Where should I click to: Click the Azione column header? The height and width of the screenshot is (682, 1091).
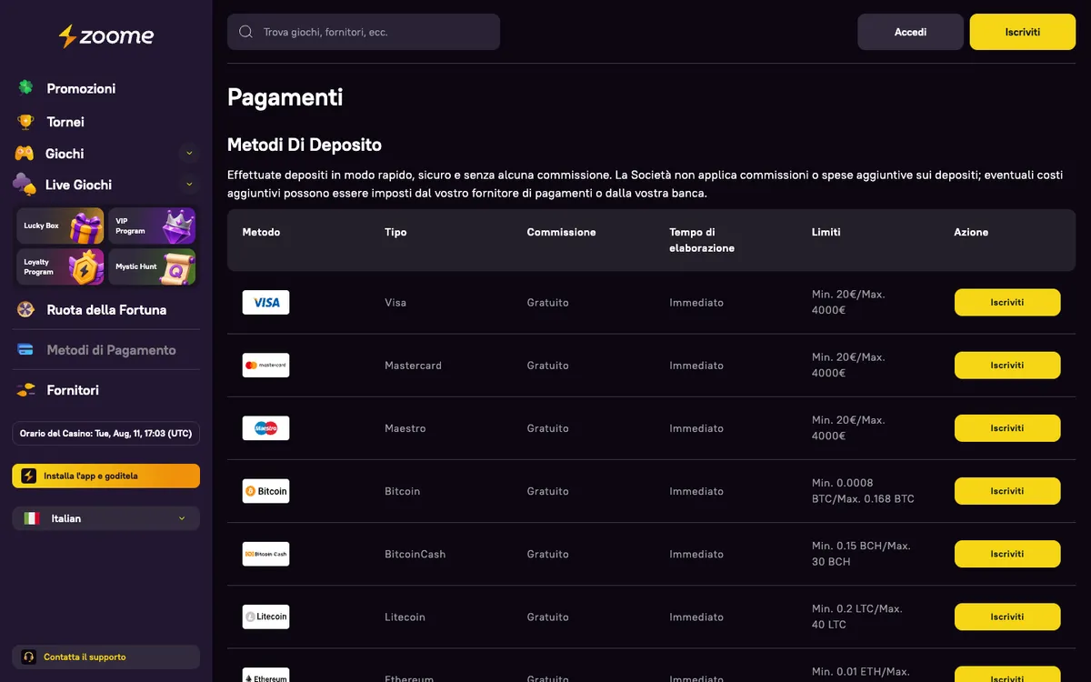pos(971,232)
